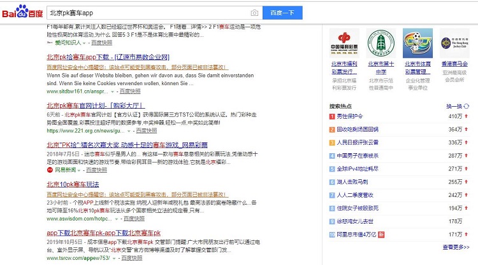Click the 新 tag beside 阿里总市值4万亿
Viewport: 478px width, 265px height.
click(381, 234)
